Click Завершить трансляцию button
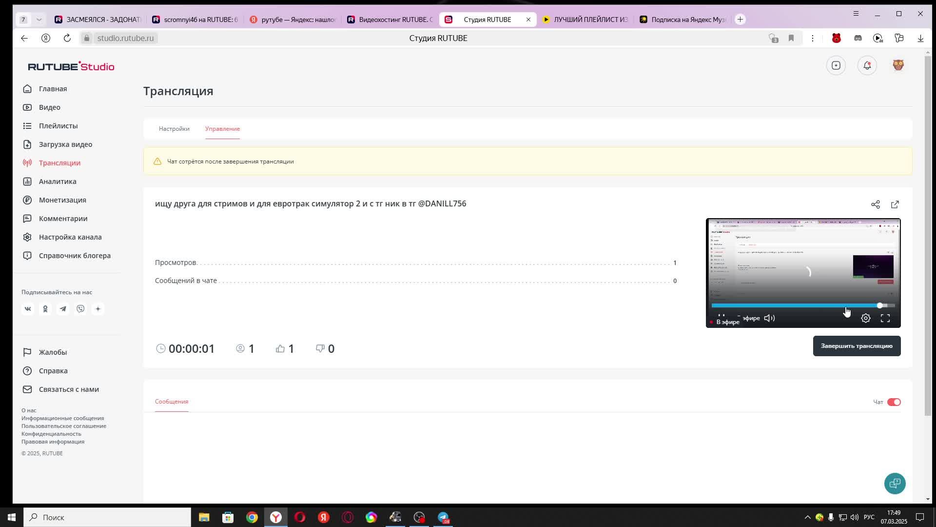 tap(856, 346)
